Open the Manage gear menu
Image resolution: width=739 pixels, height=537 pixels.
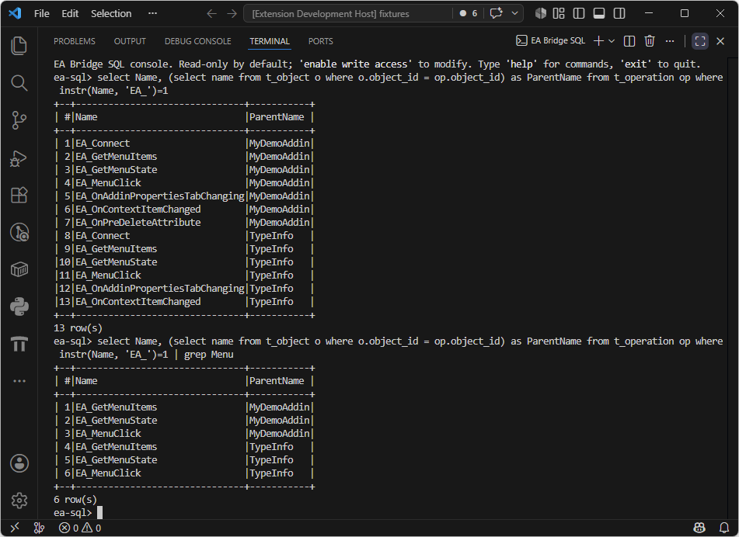[x=19, y=501]
